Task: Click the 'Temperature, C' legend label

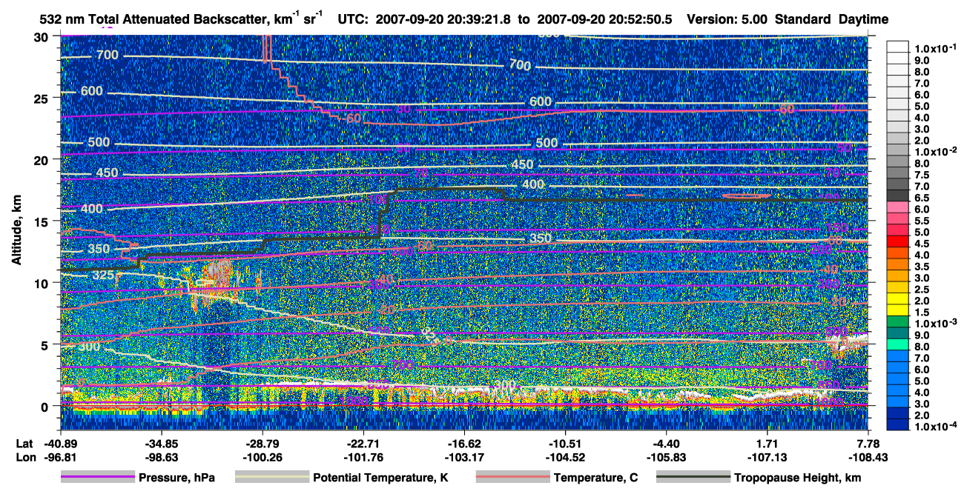Action: point(595,478)
